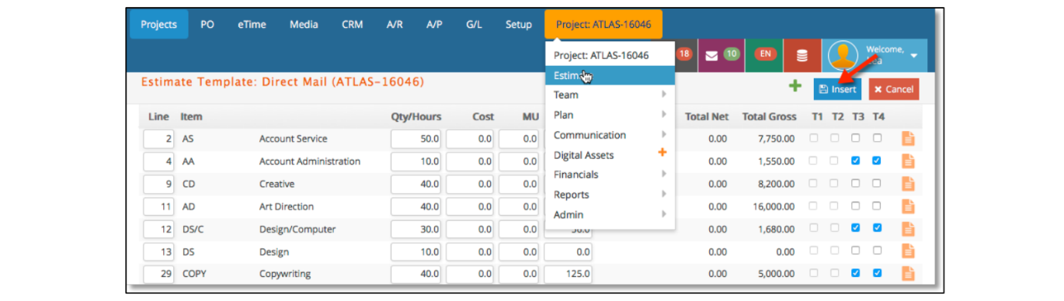
Task: Check the T4 box for Account Service
Action: click(x=877, y=139)
